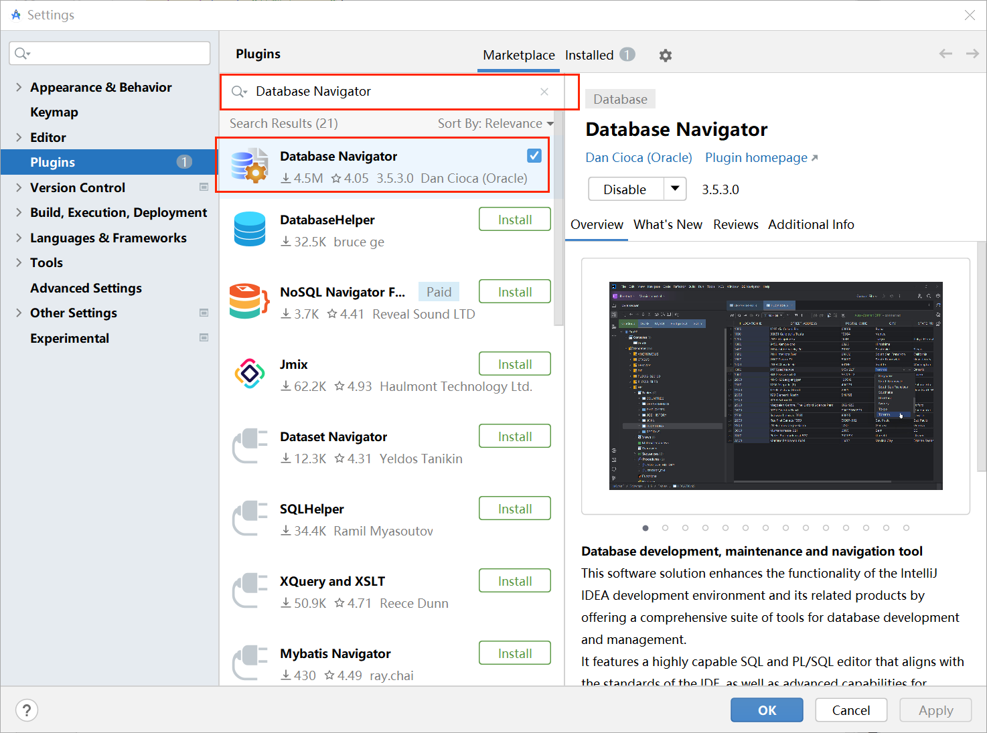Install the Mybatis Navigator plugin
This screenshot has height=733, width=987.
pos(515,653)
